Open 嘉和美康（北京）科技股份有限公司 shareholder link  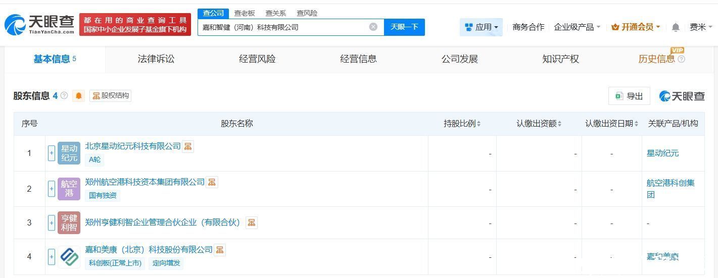[x=149, y=250]
